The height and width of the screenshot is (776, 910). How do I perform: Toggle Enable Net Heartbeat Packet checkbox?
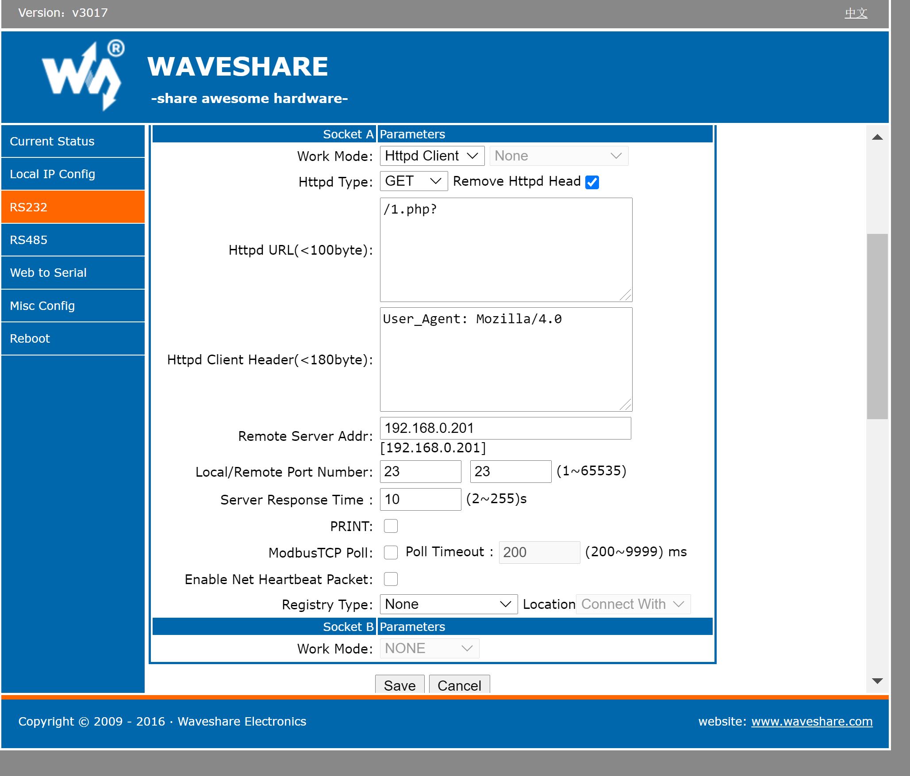(391, 579)
